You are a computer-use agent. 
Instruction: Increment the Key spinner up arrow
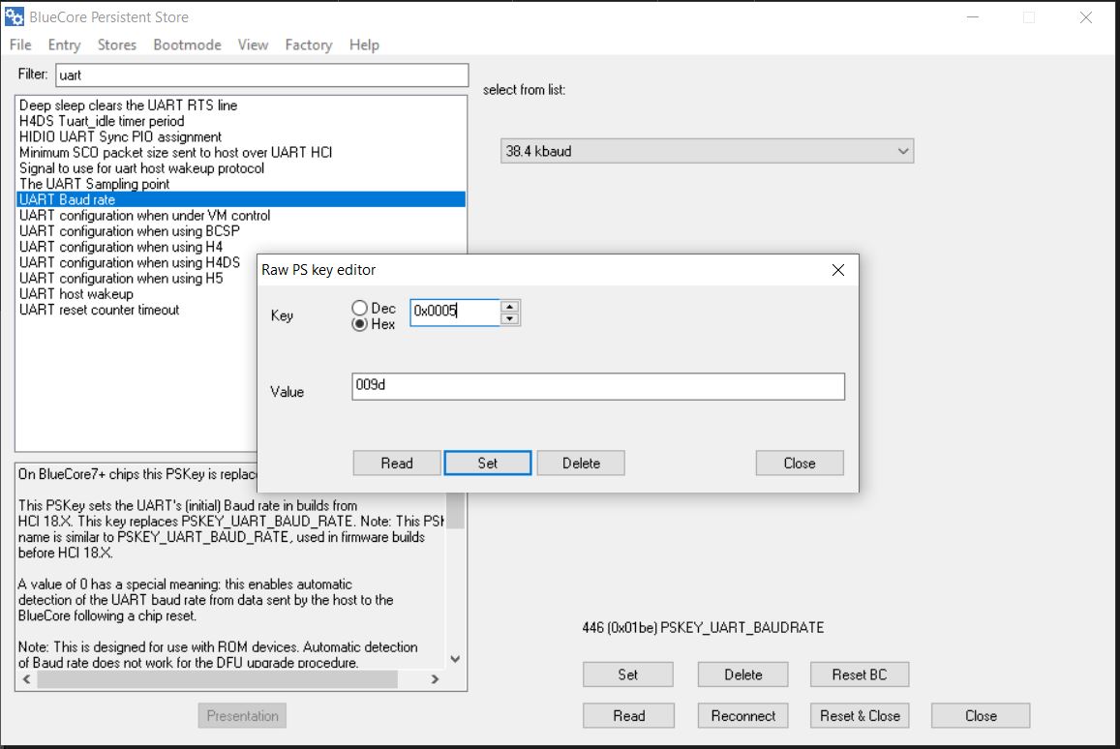click(509, 307)
